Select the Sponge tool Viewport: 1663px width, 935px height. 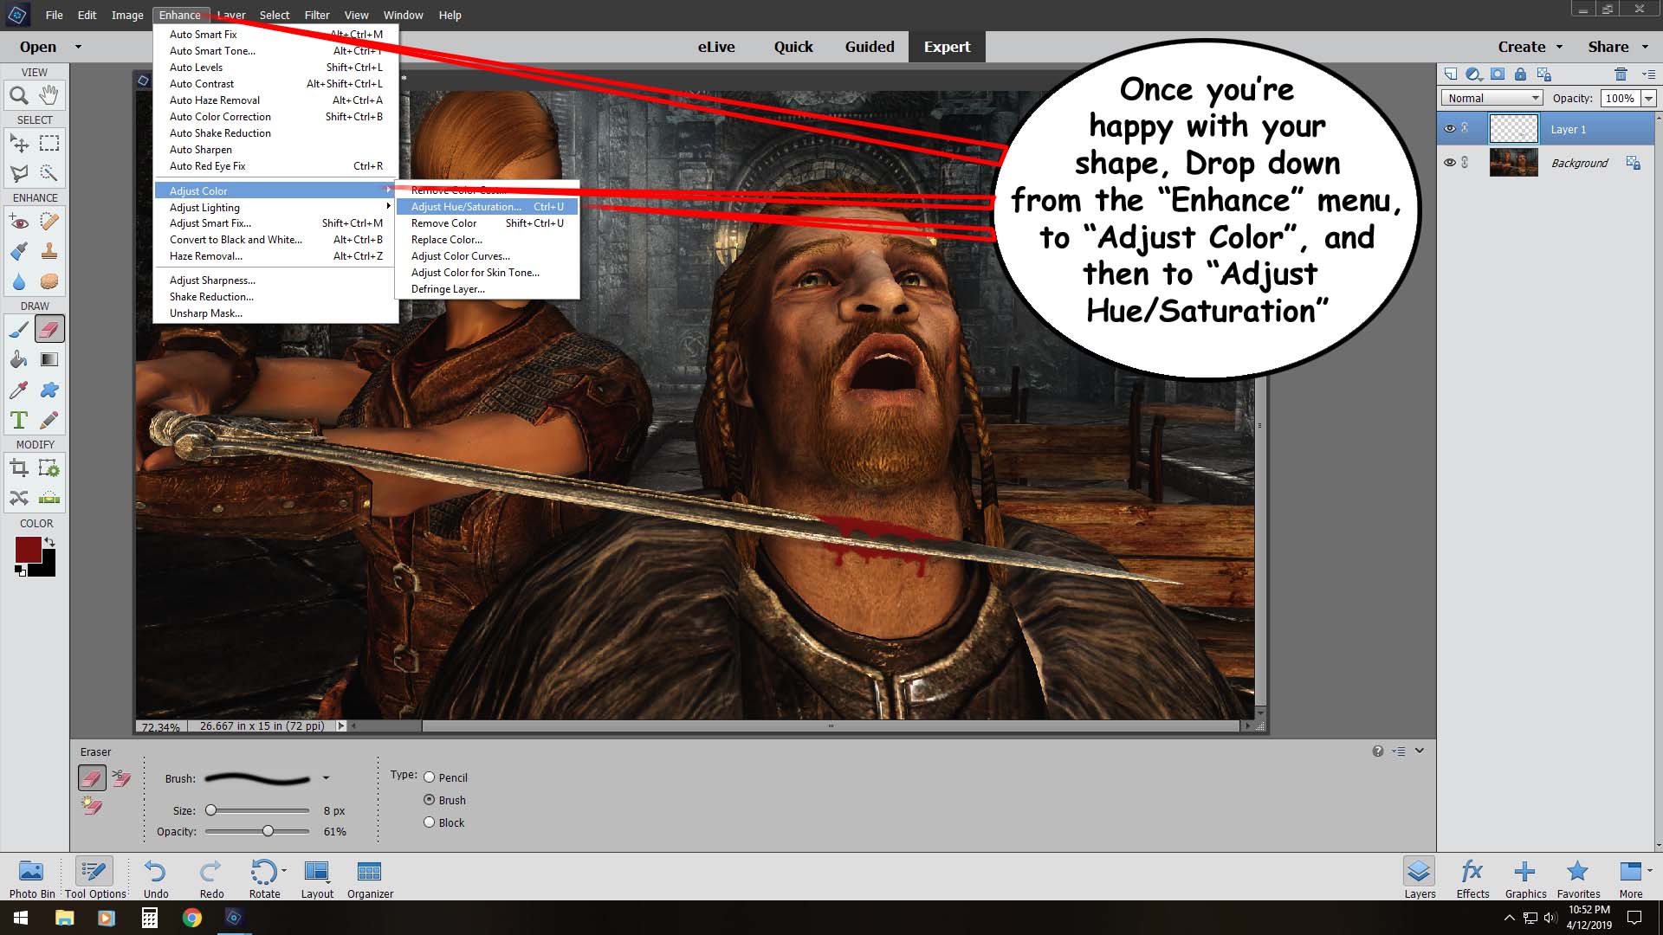point(49,282)
